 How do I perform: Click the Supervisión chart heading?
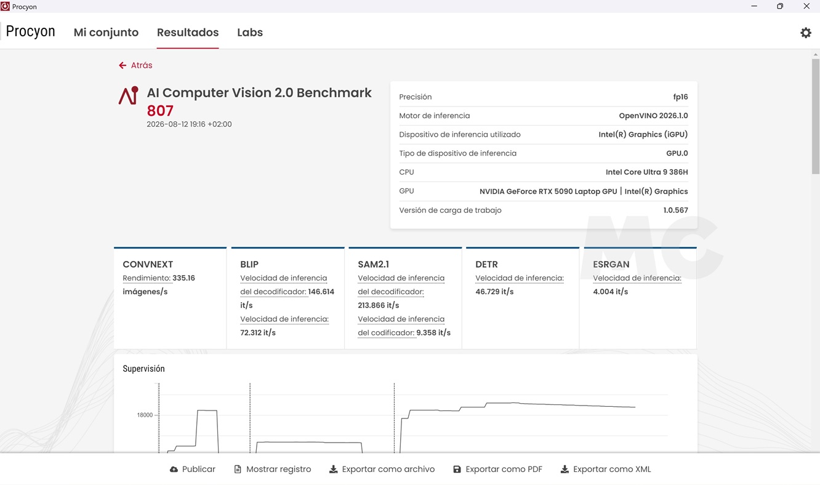click(x=144, y=369)
